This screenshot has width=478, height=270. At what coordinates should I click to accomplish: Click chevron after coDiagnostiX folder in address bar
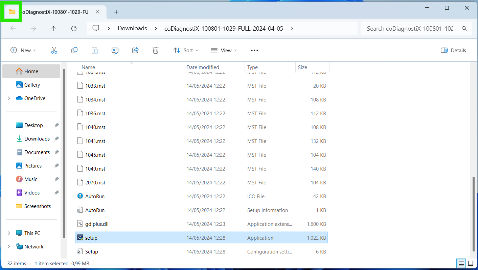coord(292,28)
